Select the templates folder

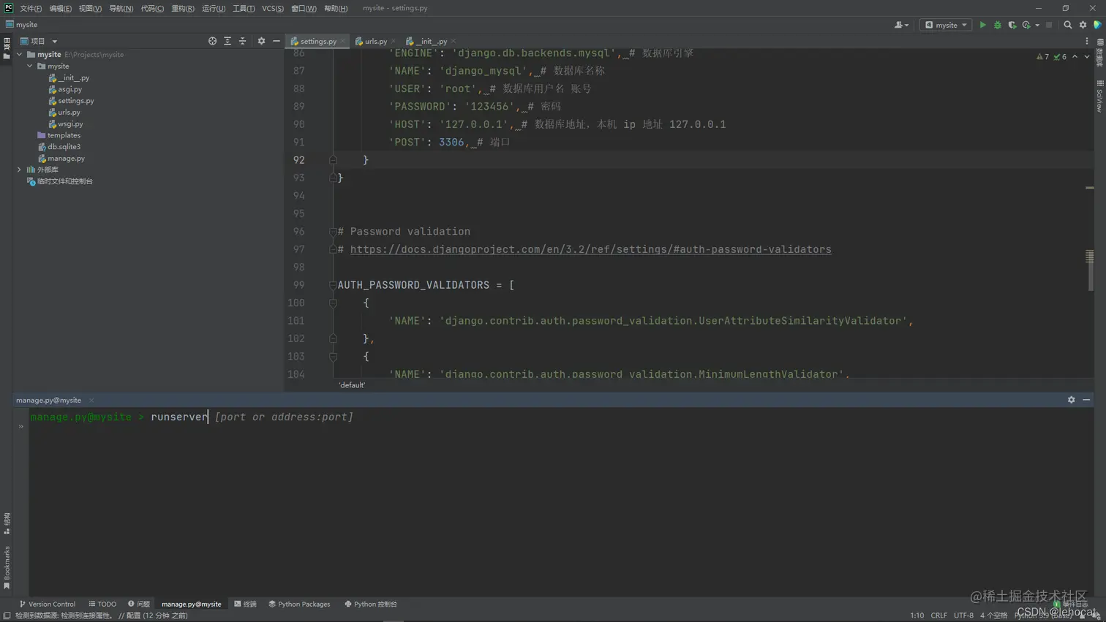pos(59,135)
